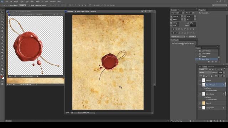
Task: Enable the Auto-Select checkbox
Action: coord(9,5)
